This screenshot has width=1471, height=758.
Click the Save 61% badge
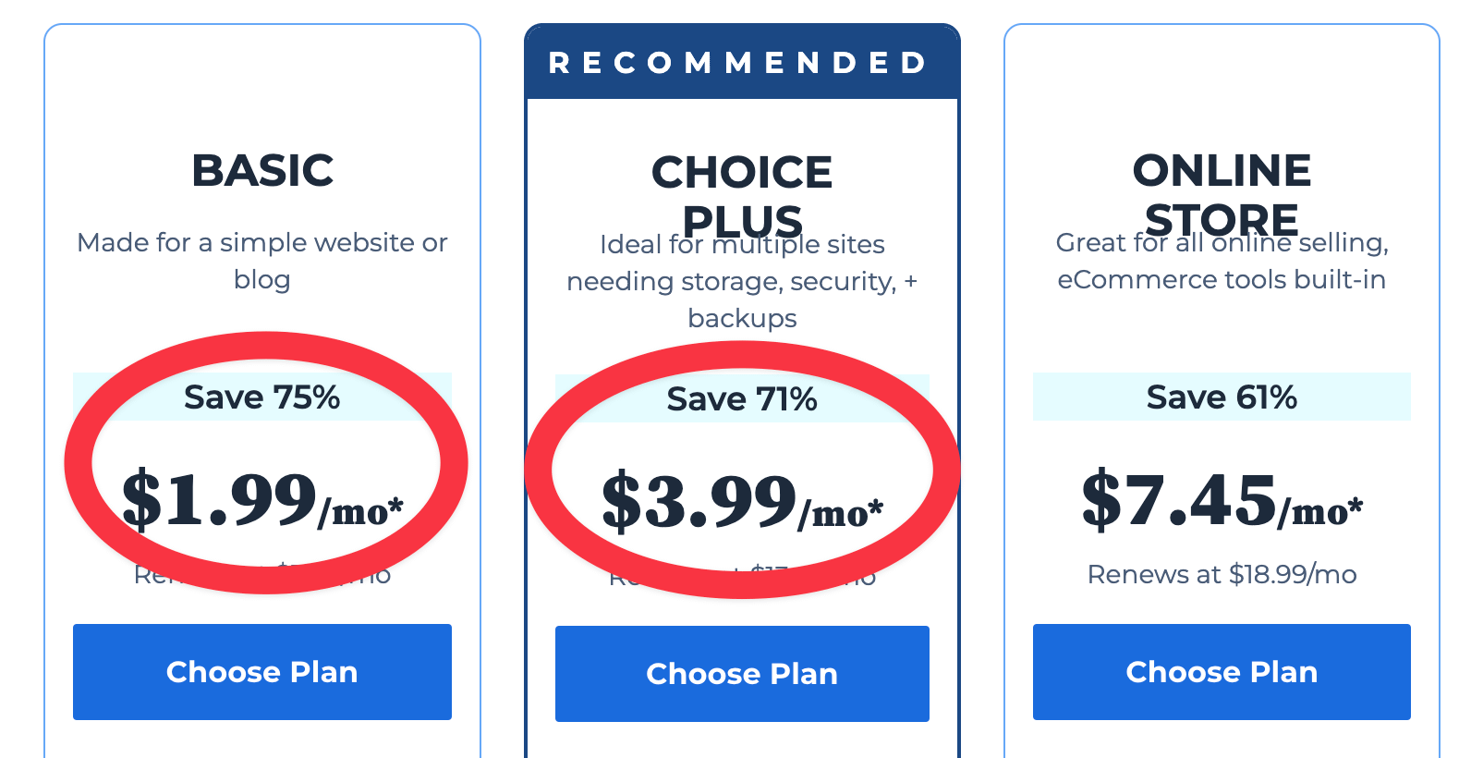pyautogui.click(x=1222, y=397)
